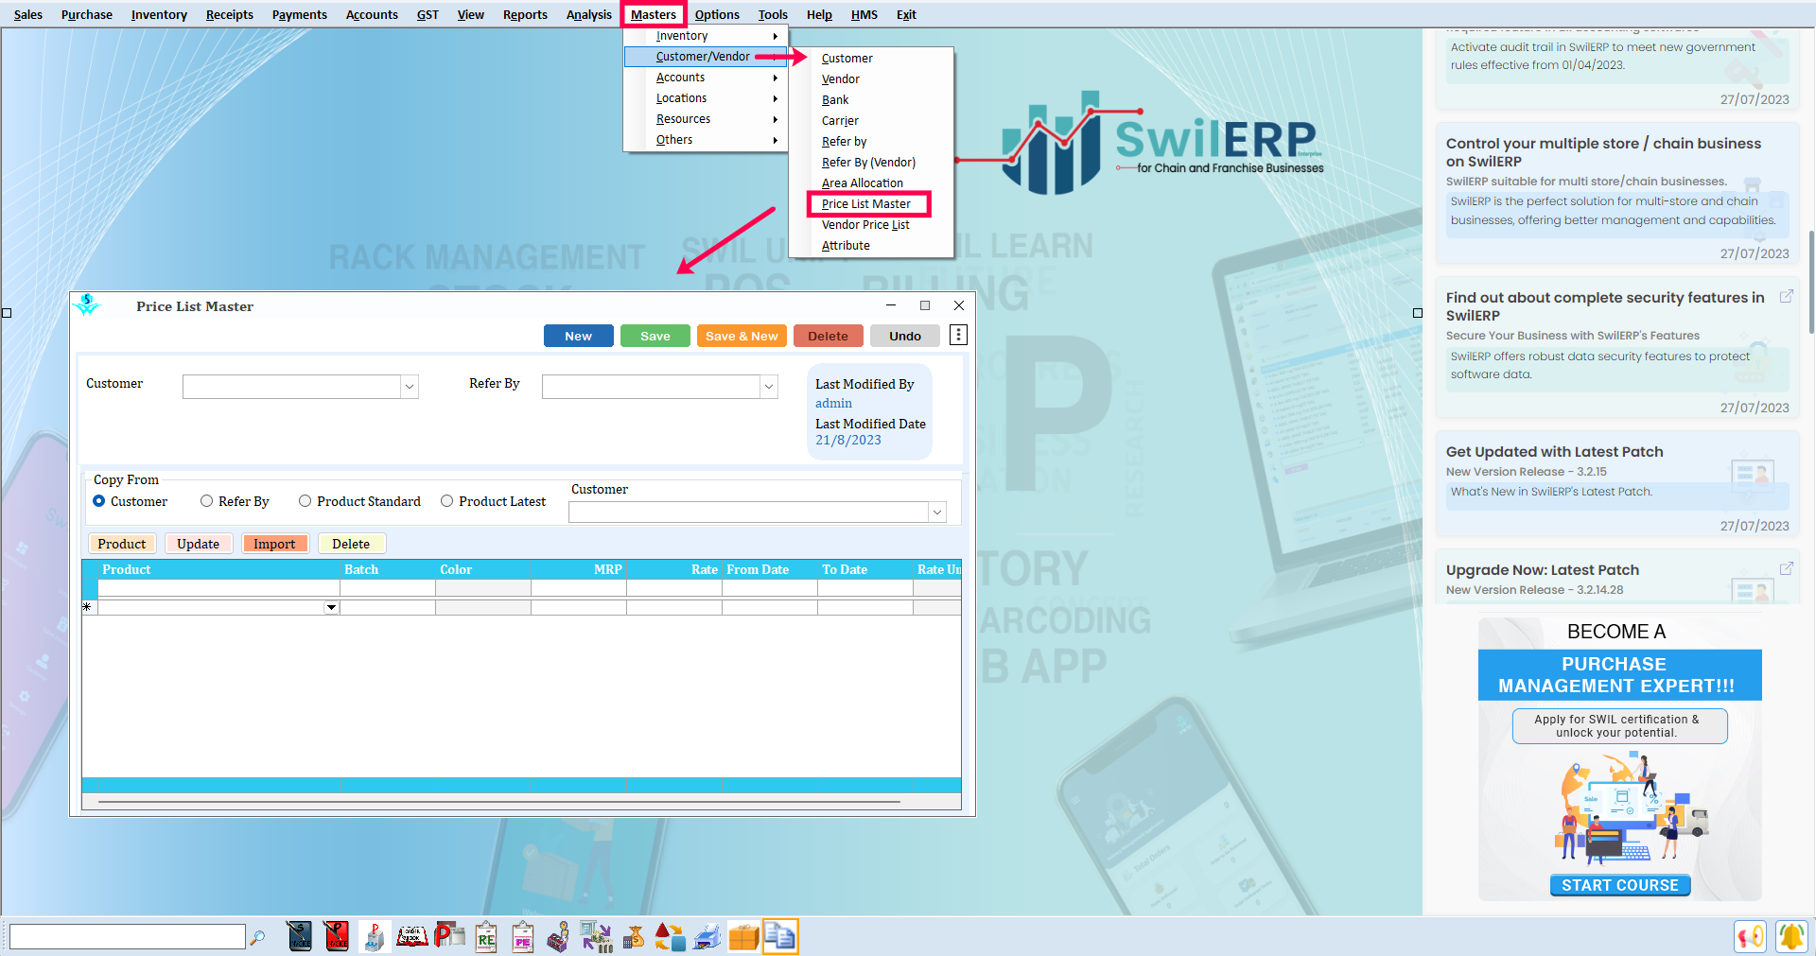Expand the Refer By dropdown
This screenshot has width=1816, height=956.
(x=769, y=386)
